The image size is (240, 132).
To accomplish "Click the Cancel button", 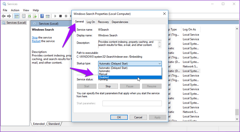I will [138, 118].
